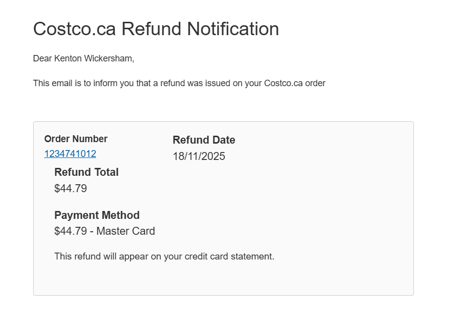
Task: Click the '$44.79 - Master Card' line
Action: point(104,231)
